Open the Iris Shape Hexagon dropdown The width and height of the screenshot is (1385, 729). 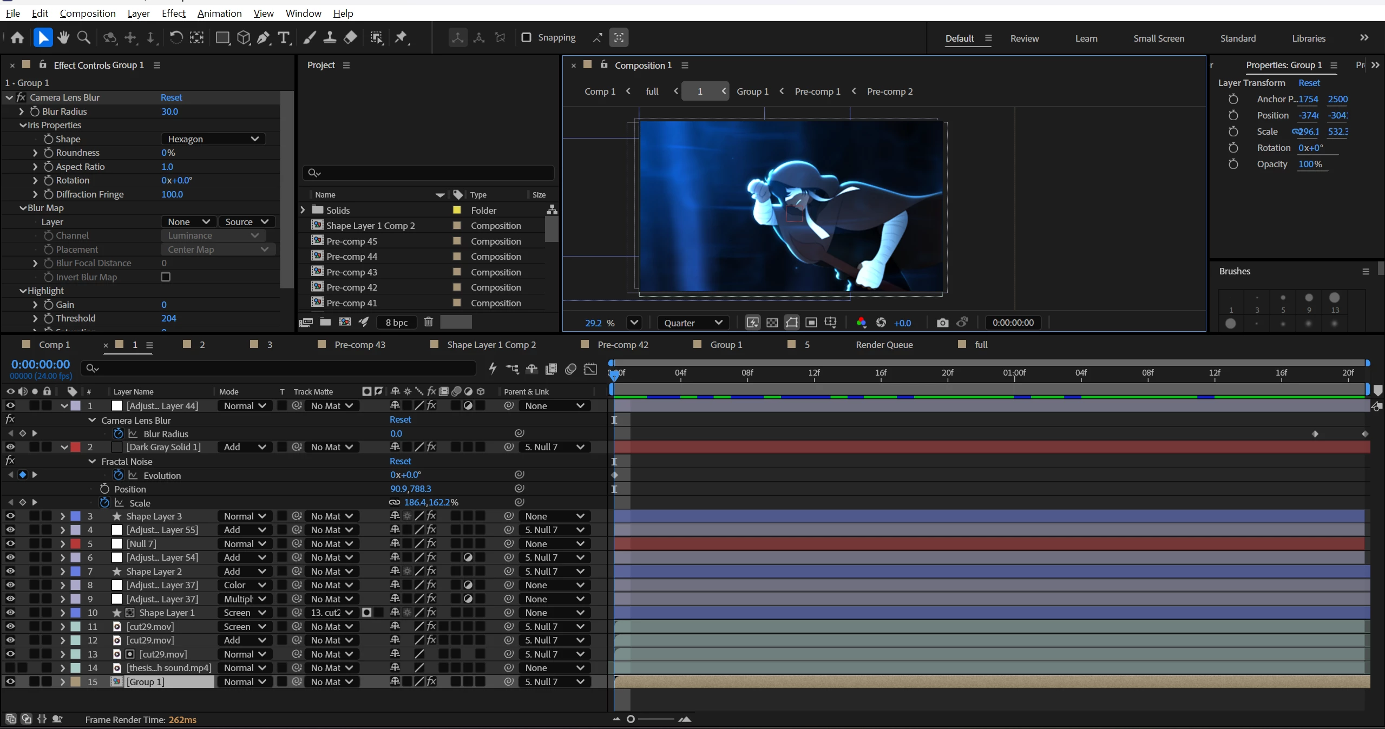[x=213, y=139]
